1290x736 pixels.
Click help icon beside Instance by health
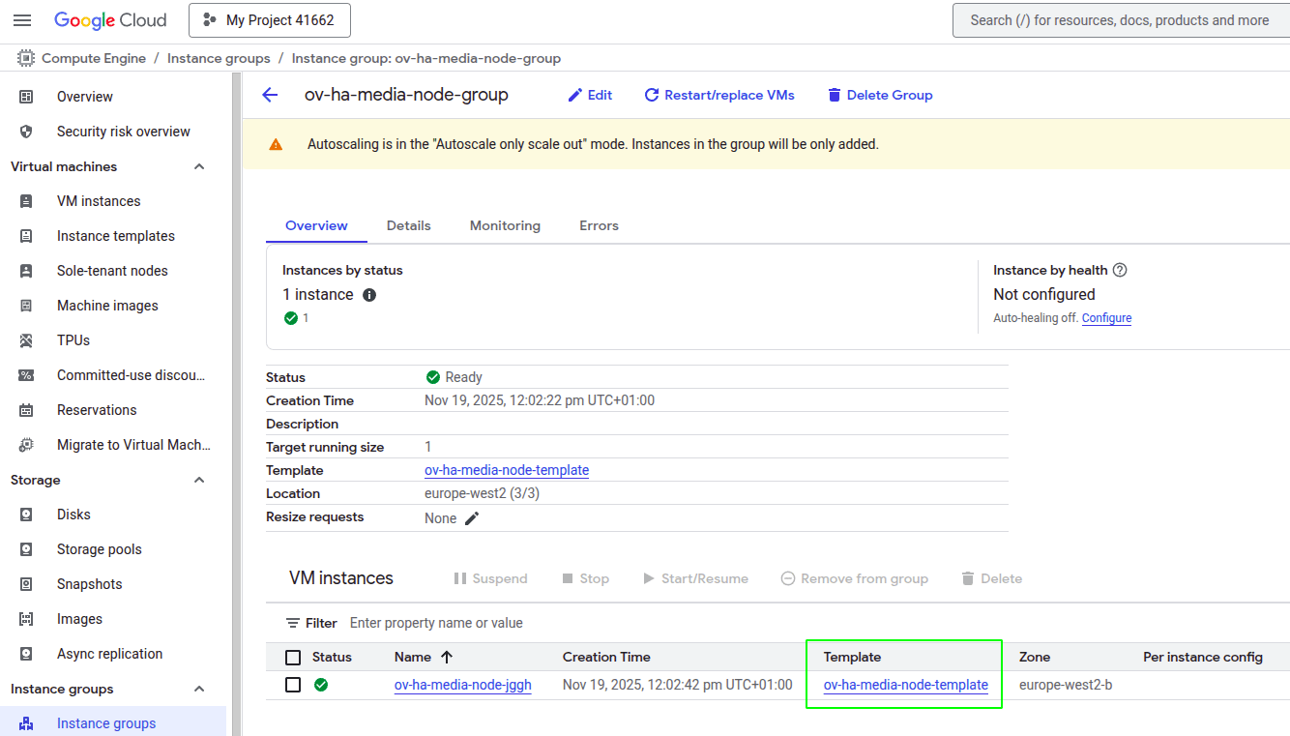tap(1120, 271)
